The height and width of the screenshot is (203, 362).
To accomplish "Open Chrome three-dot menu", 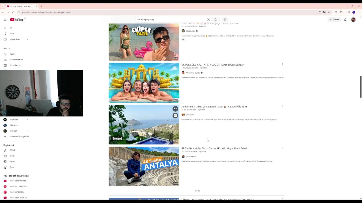I will pos(359,12).
